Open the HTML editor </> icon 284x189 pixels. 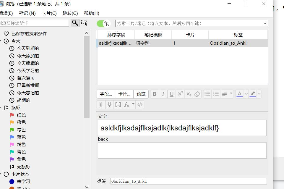pos(140,104)
